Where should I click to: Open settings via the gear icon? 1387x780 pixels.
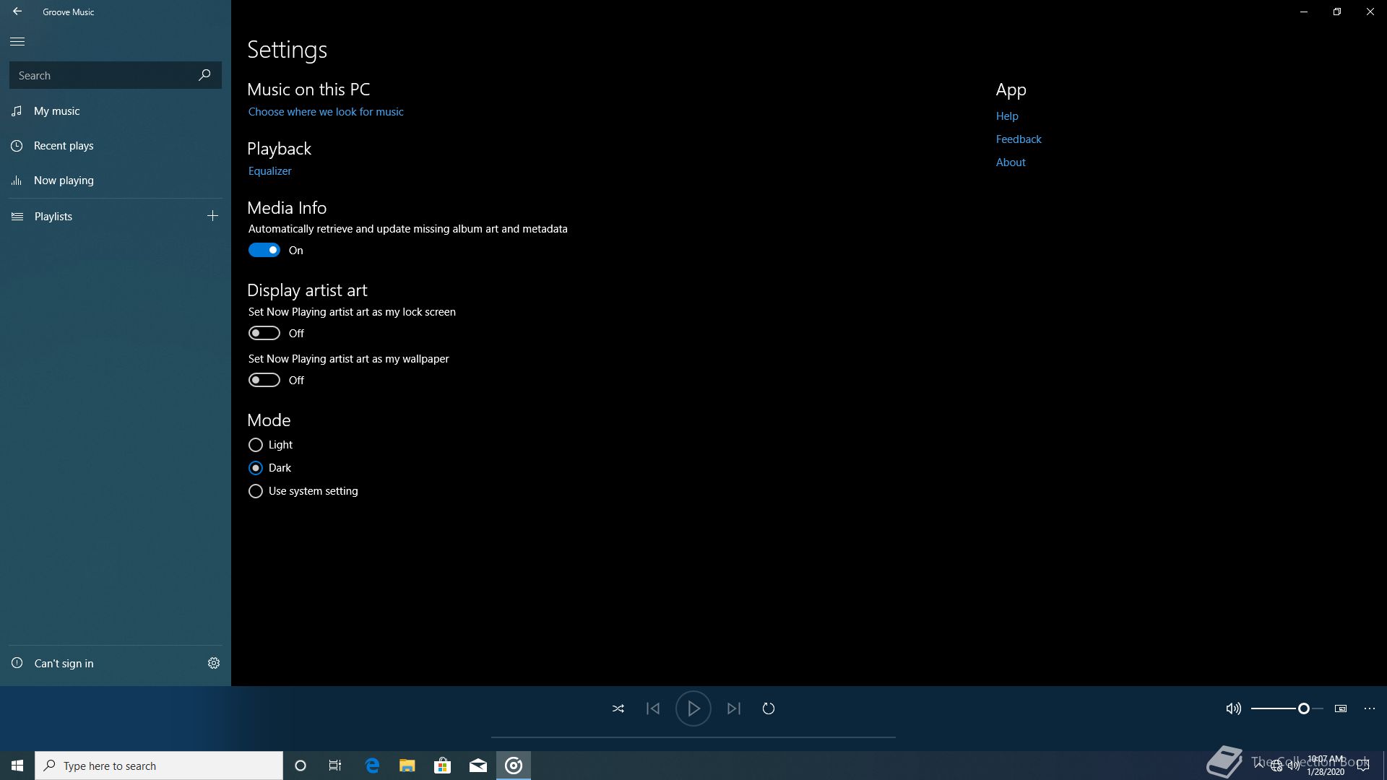[214, 663]
